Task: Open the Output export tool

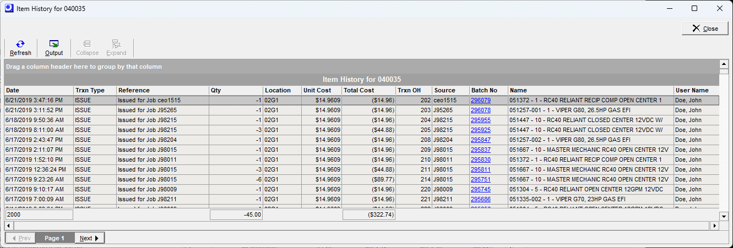Action: tap(54, 48)
